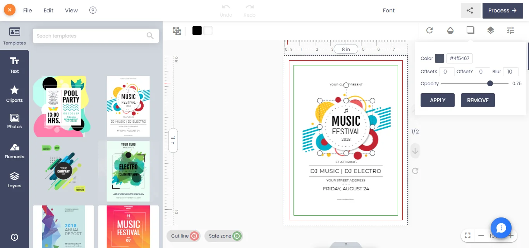Click the 1/2 page indicator
529x248 pixels.
415,132
